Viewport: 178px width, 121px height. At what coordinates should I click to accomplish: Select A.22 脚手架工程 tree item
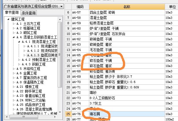29,91
